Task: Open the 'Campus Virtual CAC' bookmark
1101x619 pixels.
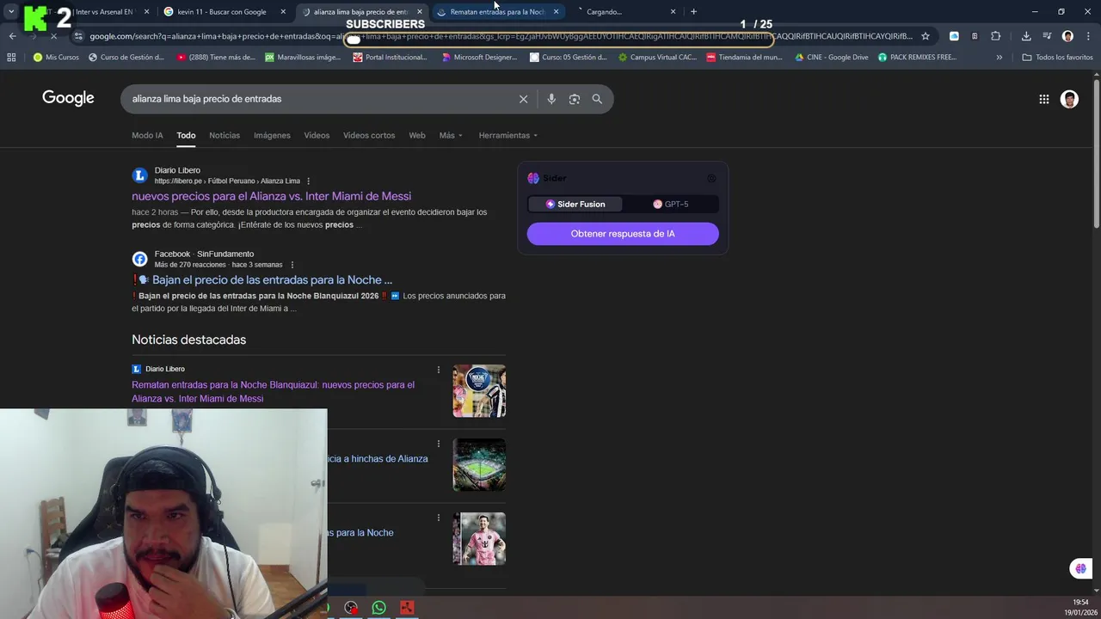Action: click(x=658, y=58)
